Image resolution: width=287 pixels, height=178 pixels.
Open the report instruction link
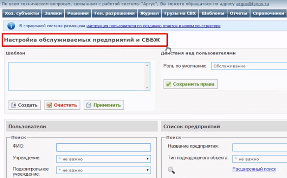point(153,26)
